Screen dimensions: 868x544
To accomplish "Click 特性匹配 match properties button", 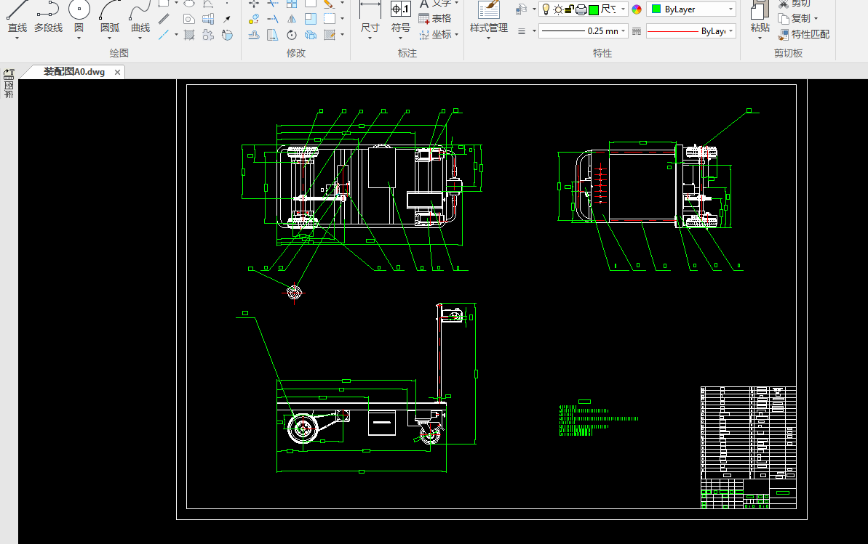I will click(804, 34).
